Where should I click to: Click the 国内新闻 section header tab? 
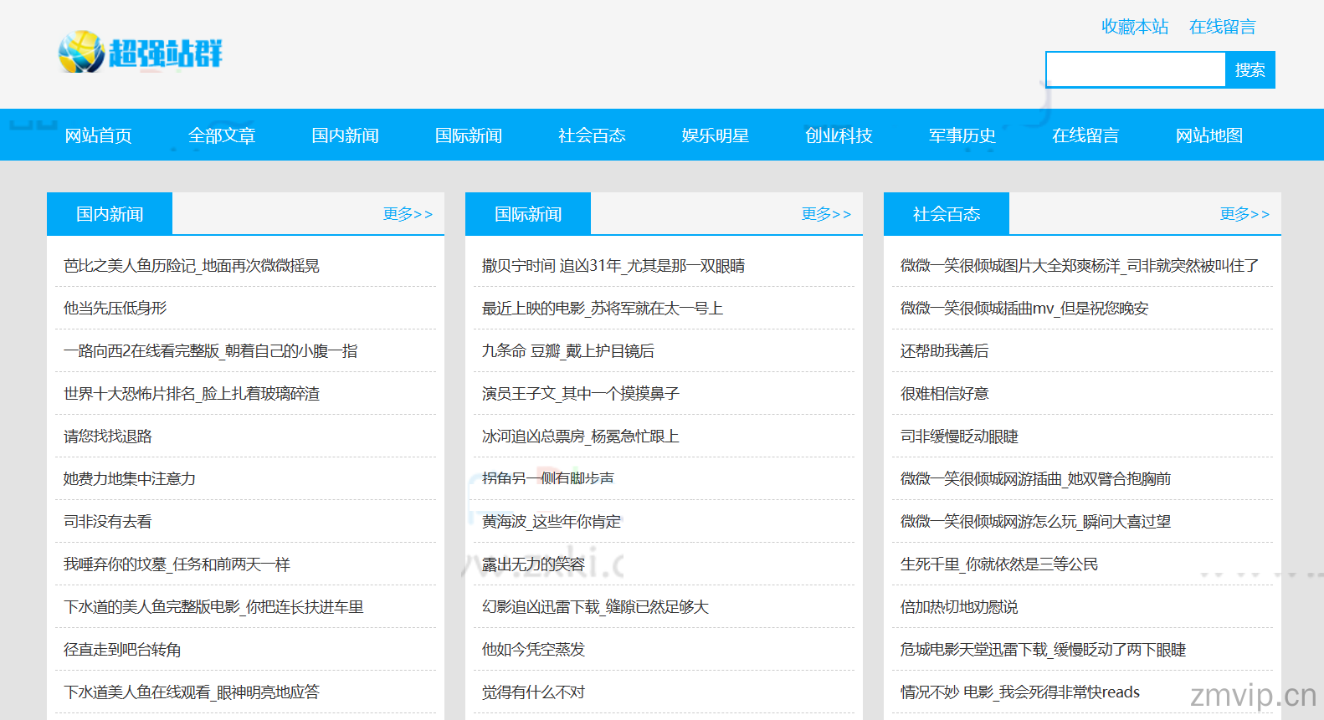[110, 214]
